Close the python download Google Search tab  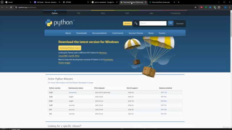(117, 2)
